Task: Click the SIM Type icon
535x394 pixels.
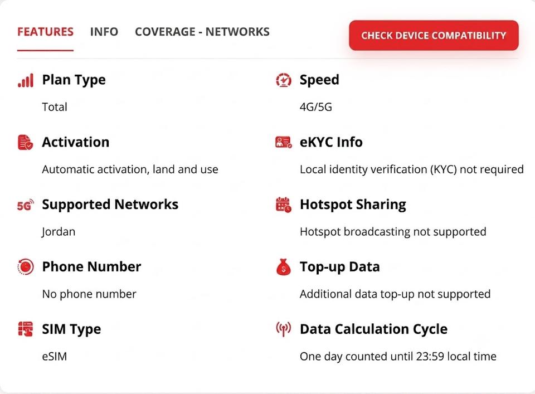Action: (x=25, y=329)
